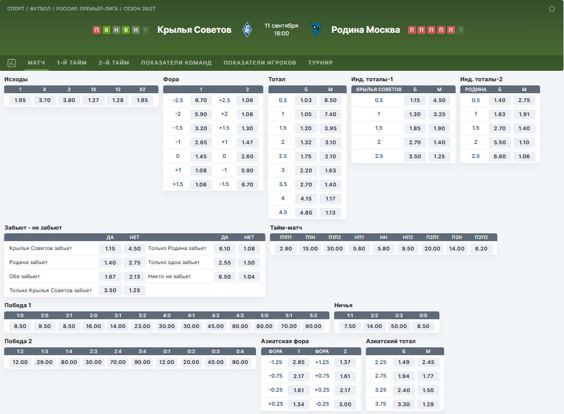Switch to the МАТЧ tab
Viewport: 564px width, 414px height.
coord(36,62)
